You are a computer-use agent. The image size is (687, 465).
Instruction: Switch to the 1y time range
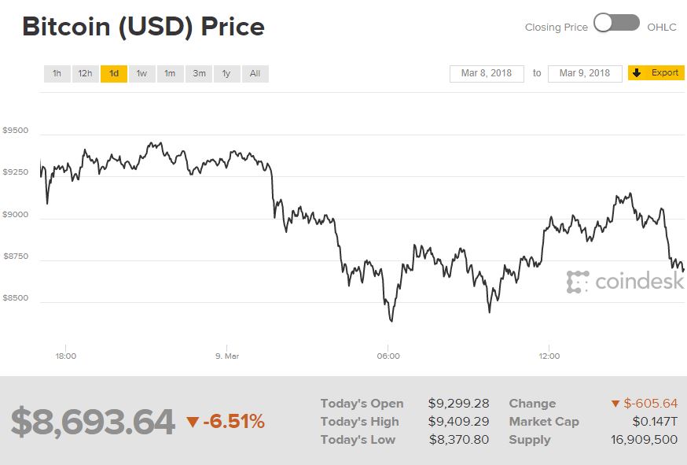[x=226, y=74]
